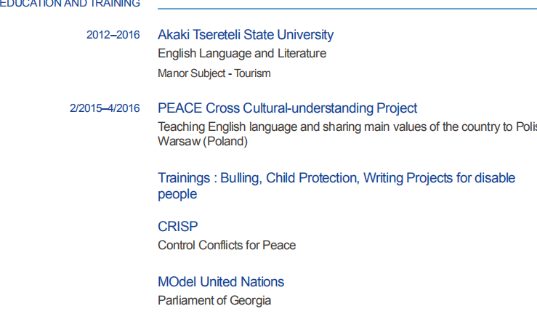This screenshot has width=537, height=314.
Task: Click the 2/2015–4/2016 date range
Action: click(x=105, y=108)
